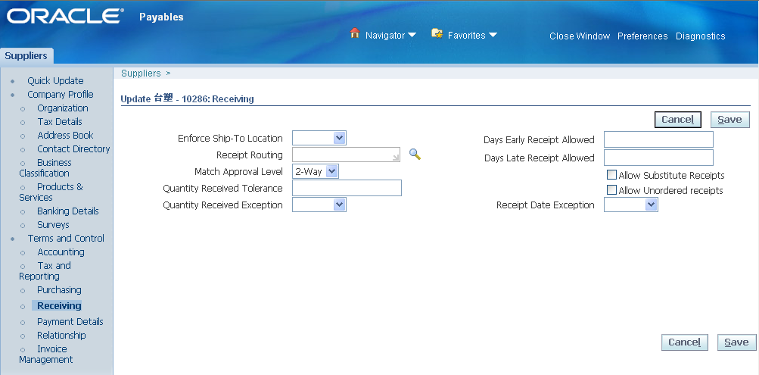Open Match Approval Level dropdown
Image resolution: width=759 pixels, height=375 pixels.
316,171
